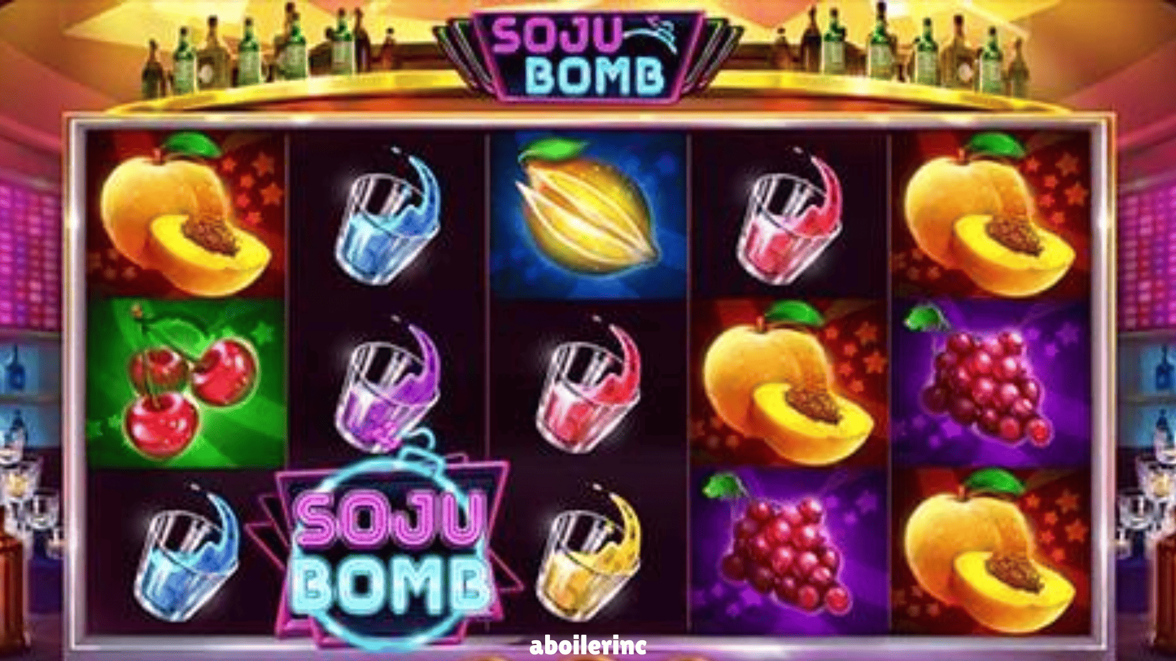The height and width of the screenshot is (661, 1176).
Task: Pick the yellow soju glass symbol
Action: 589,554
